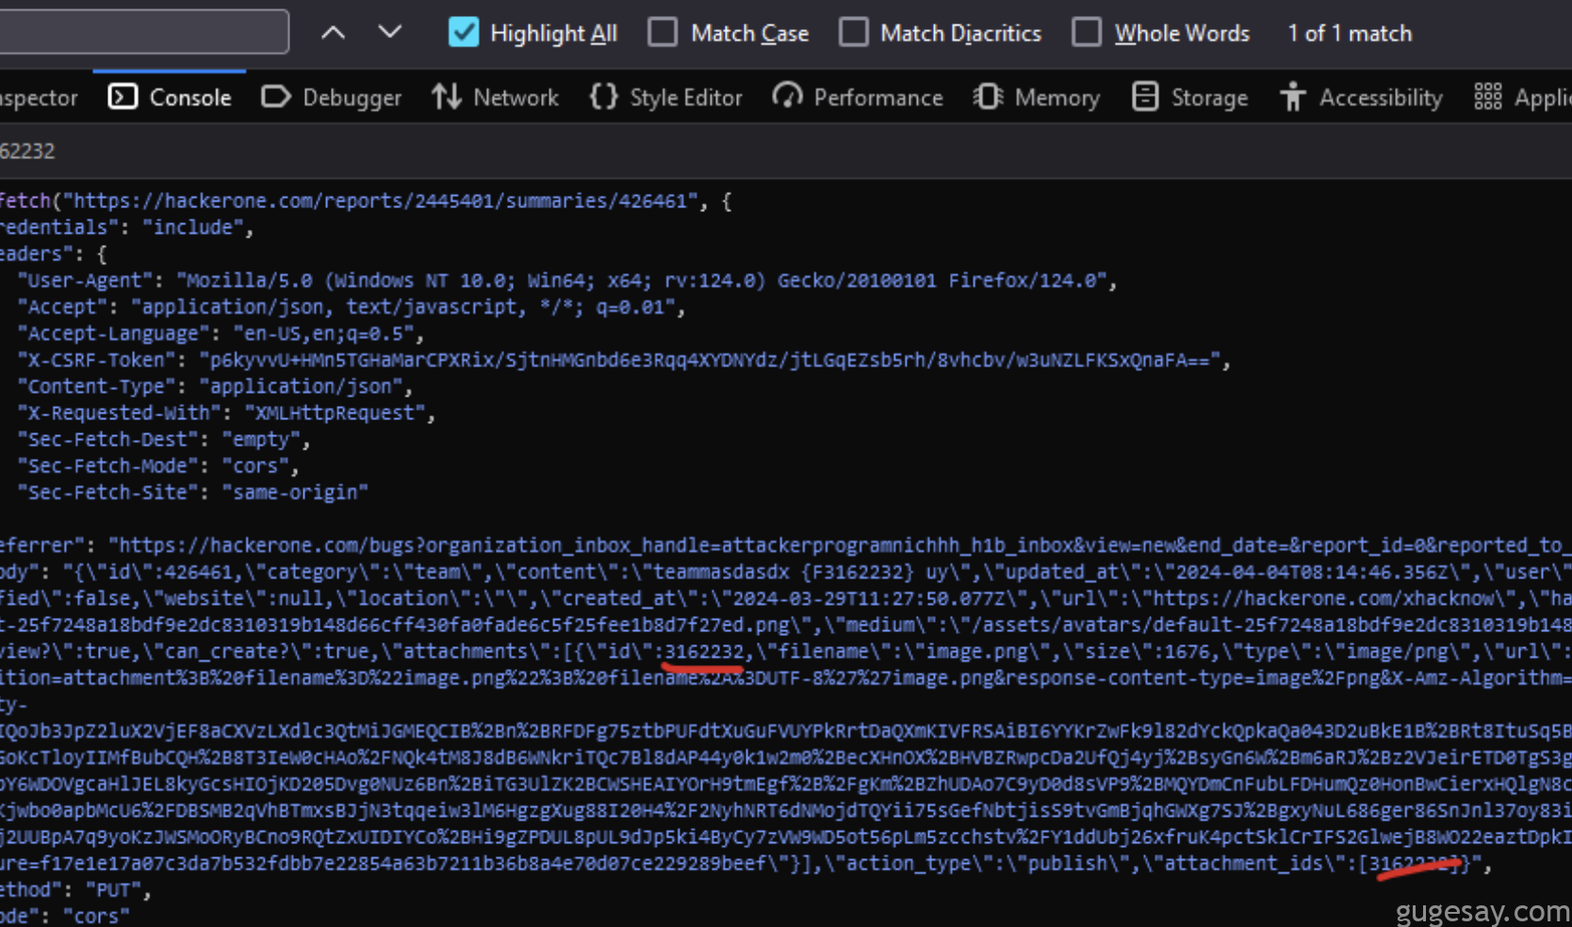Open Accessibility panel via its person icon
Image resolution: width=1572 pixels, height=927 pixels.
click(x=1293, y=97)
